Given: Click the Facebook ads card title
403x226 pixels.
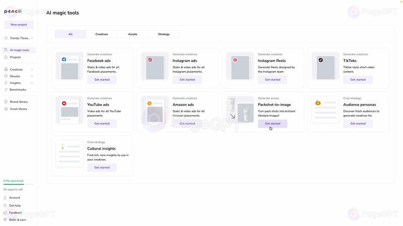Looking at the screenshot, I should click(99, 61).
